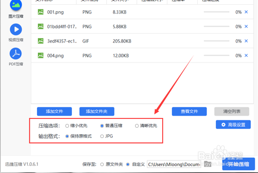
Task: Click the gear icon in 高级设置
Action: click(223, 125)
